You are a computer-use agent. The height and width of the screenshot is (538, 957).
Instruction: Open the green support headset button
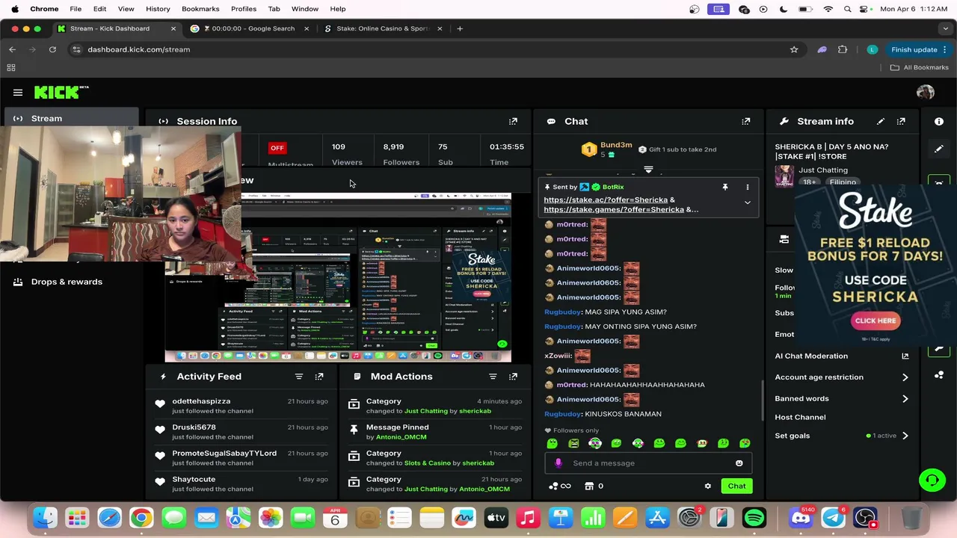click(x=932, y=480)
